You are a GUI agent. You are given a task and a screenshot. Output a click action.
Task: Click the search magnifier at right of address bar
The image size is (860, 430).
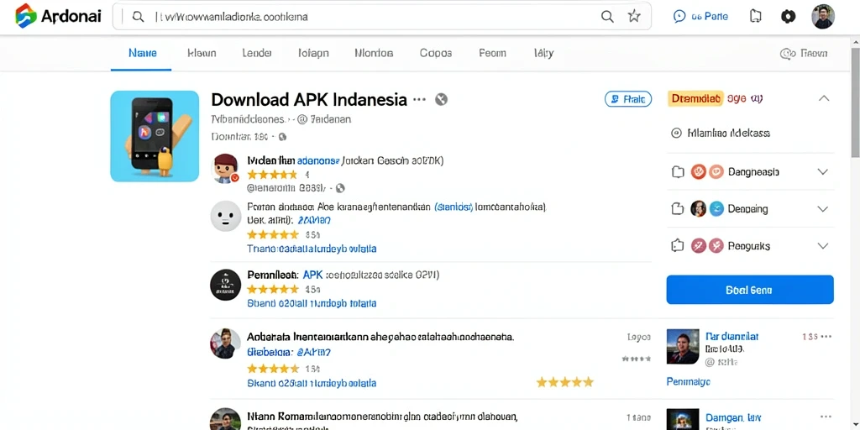607,17
